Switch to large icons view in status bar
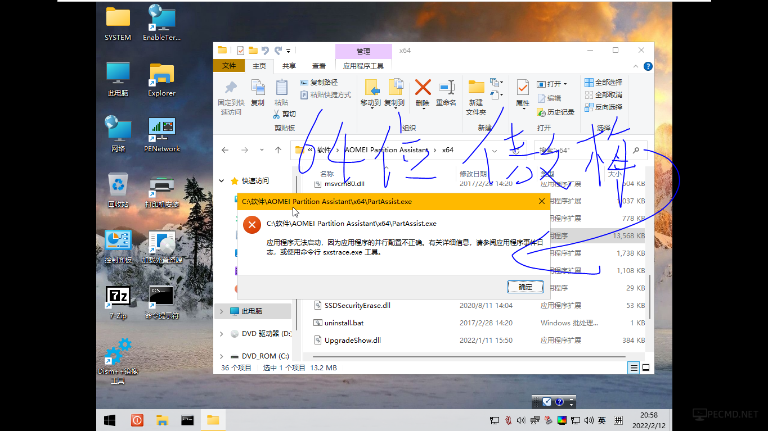The width and height of the screenshot is (768, 431). tap(646, 368)
